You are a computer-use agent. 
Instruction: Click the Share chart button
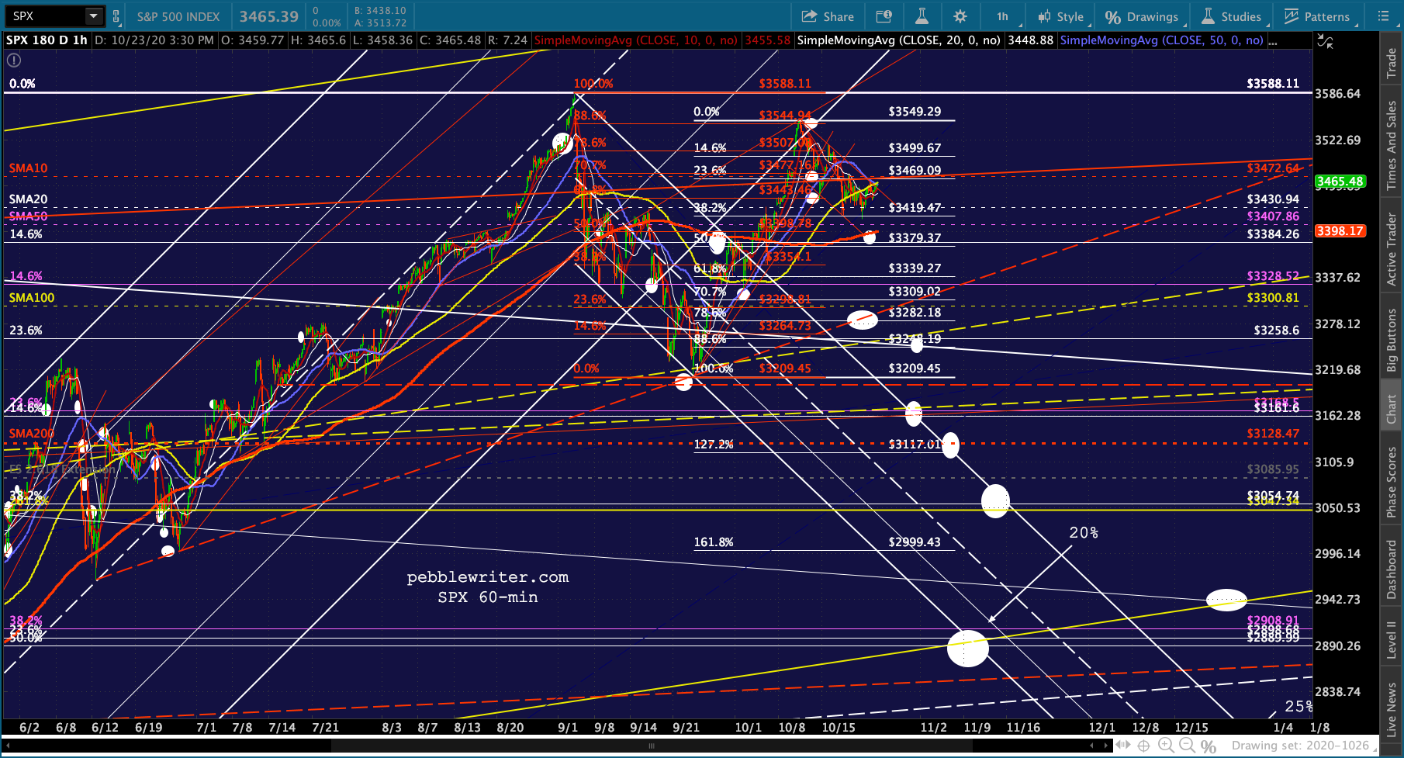tap(827, 16)
